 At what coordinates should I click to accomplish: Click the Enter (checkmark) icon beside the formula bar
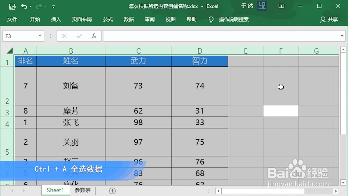(79, 36)
